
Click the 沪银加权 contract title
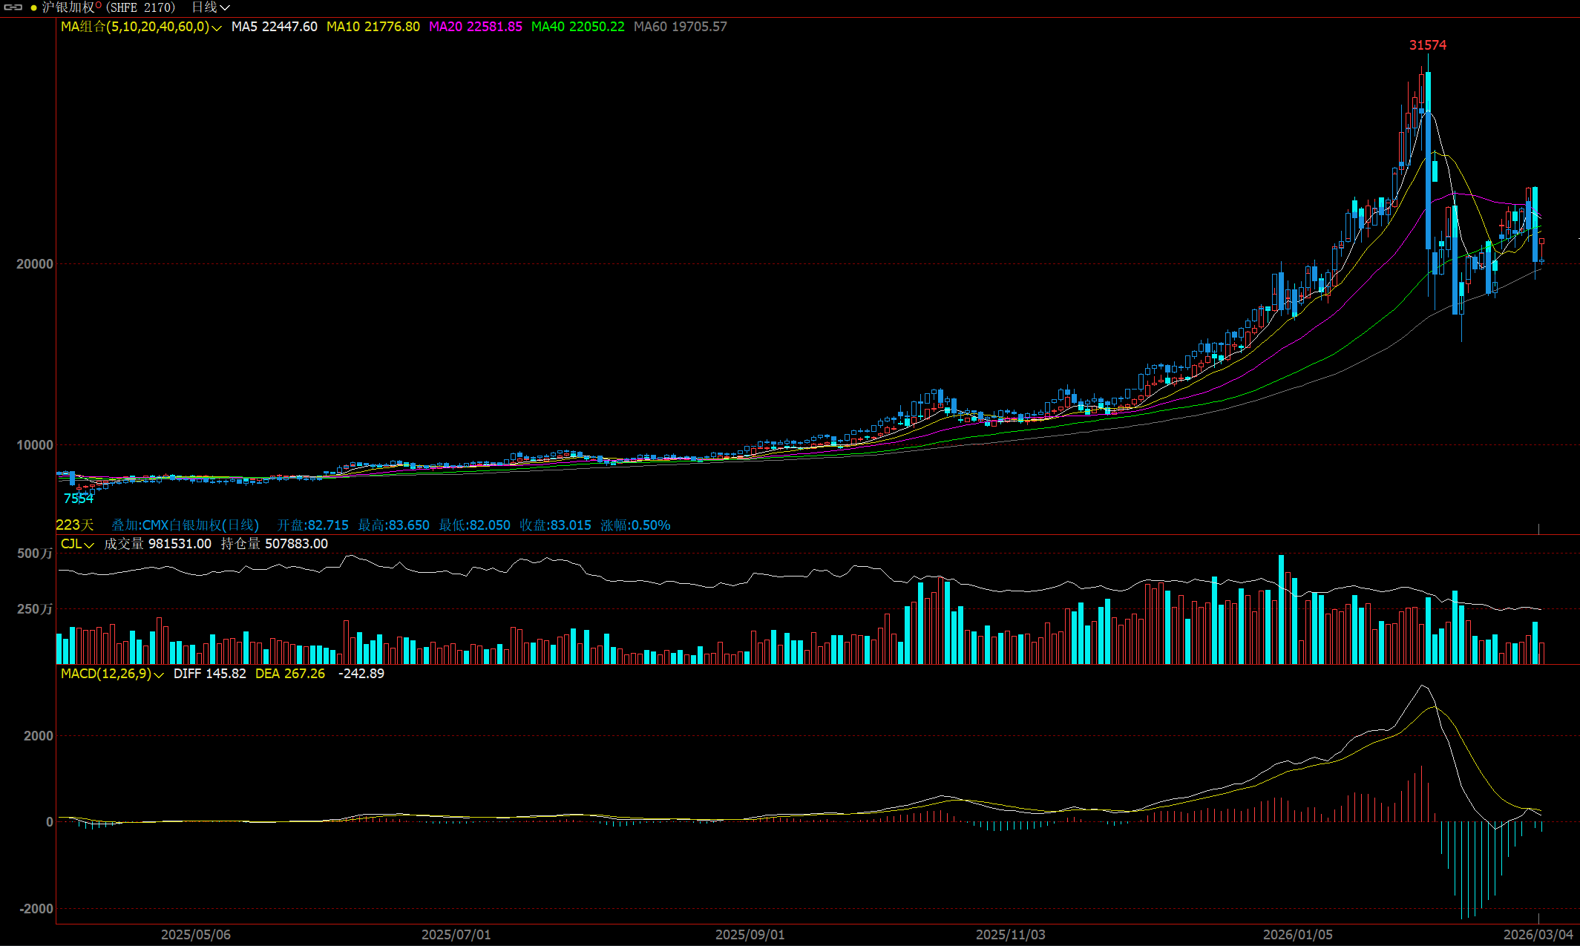[68, 7]
